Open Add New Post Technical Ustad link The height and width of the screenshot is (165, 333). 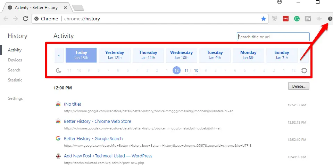point(108,156)
